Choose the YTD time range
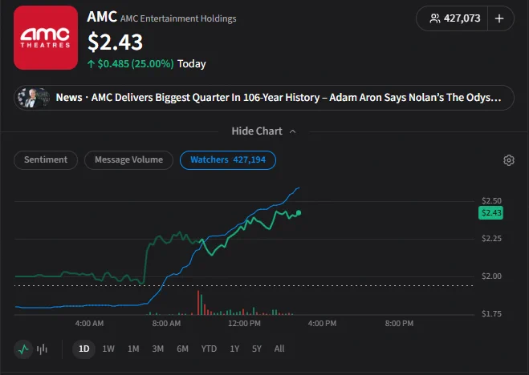Image resolution: width=529 pixels, height=375 pixels. (x=209, y=349)
